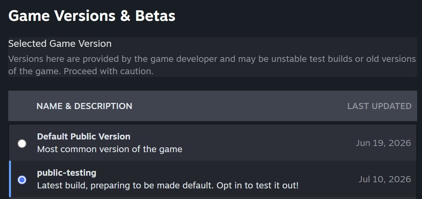The height and width of the screenshot is (199, 422).
Task: Click "Most common version of the game" description
Action: [110, 149]
